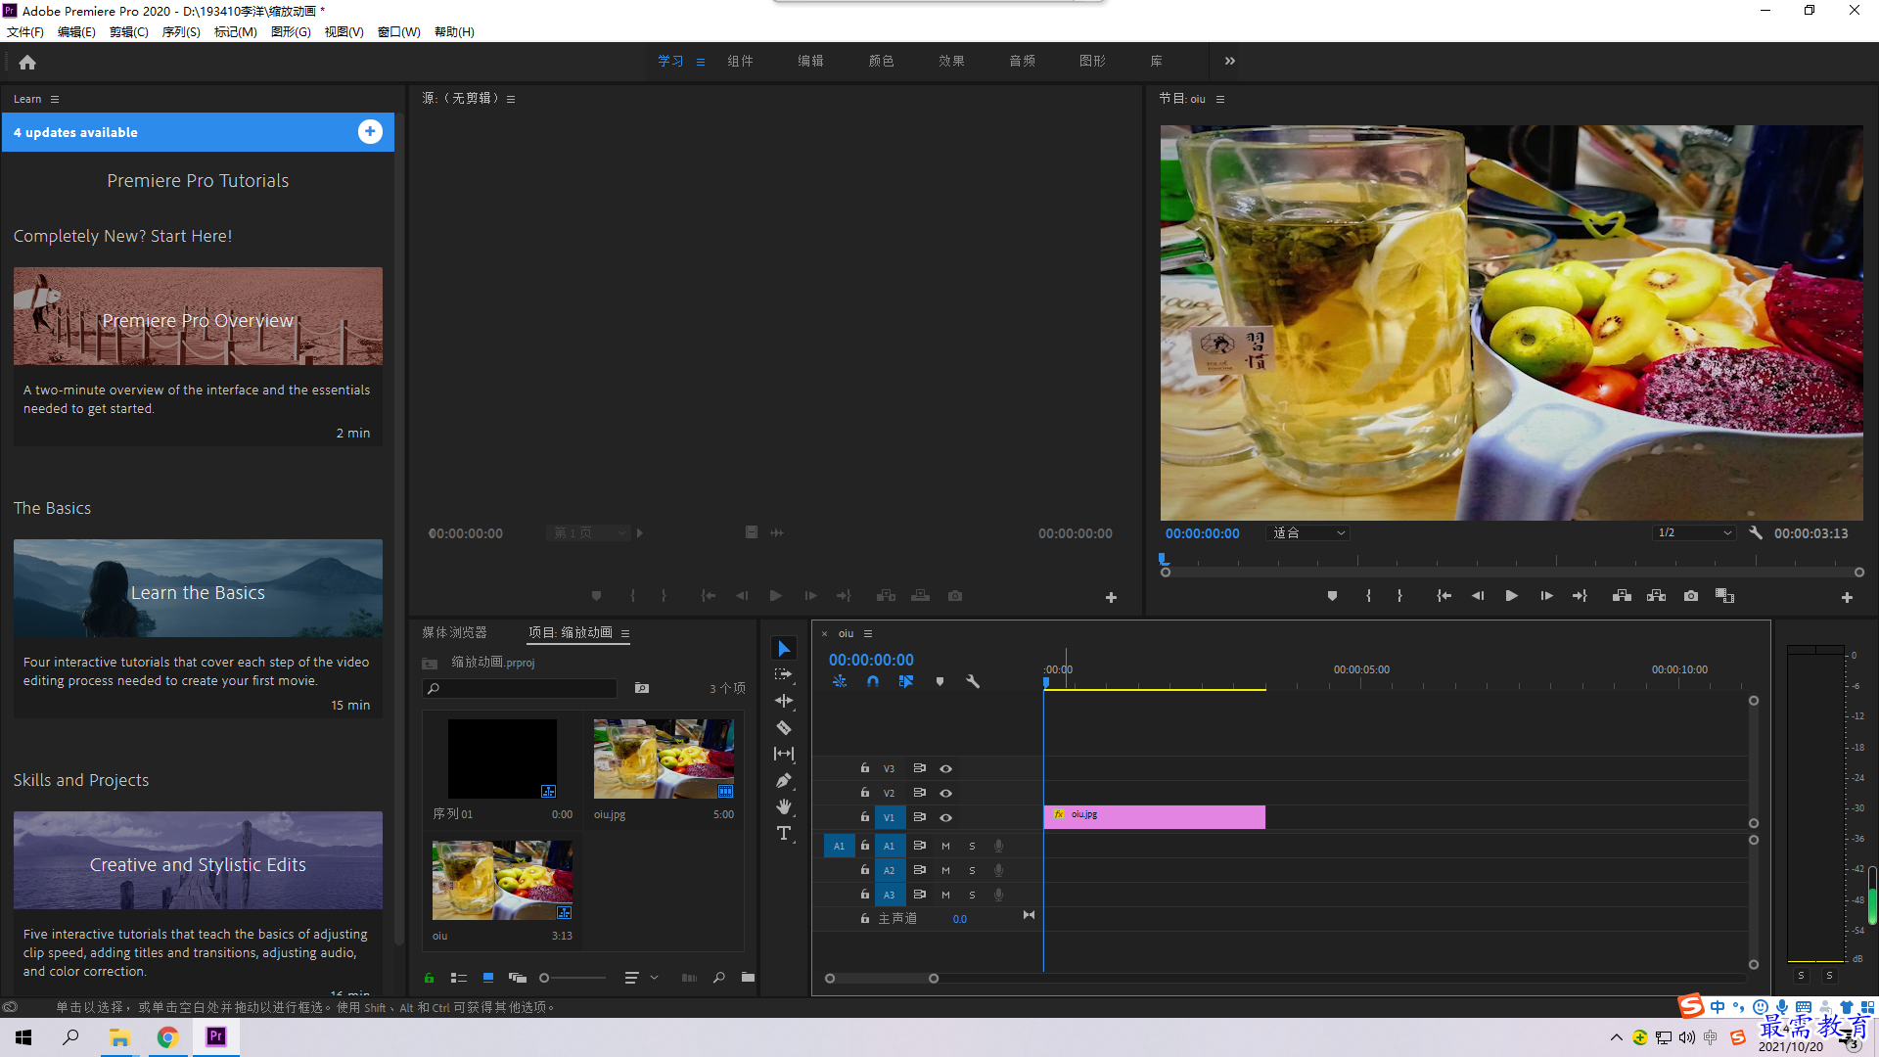
Task: Open program monitor panel menu
Action: point(1220,99)
